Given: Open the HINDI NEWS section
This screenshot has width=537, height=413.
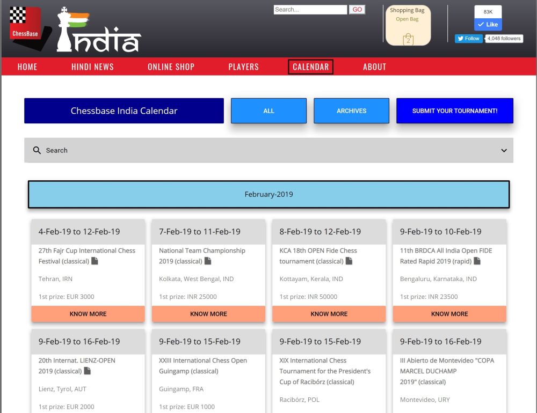Looking at the screenshot, I should coord(92,67).
